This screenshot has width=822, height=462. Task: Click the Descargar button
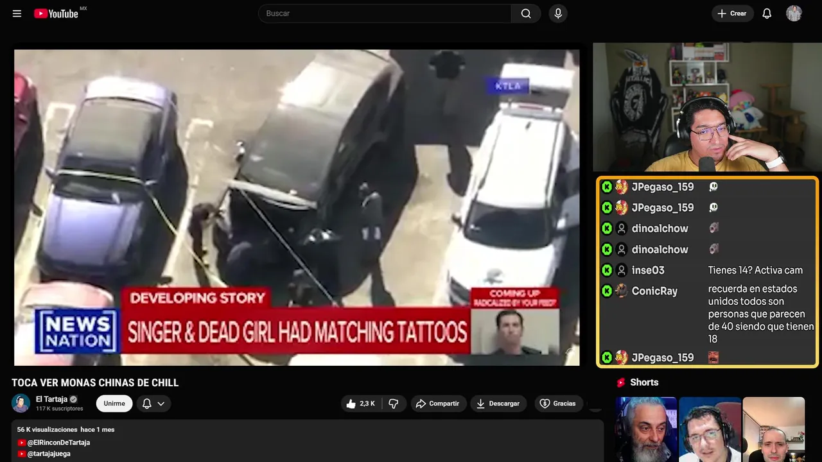pyautogui.click(x=498, y=404)
